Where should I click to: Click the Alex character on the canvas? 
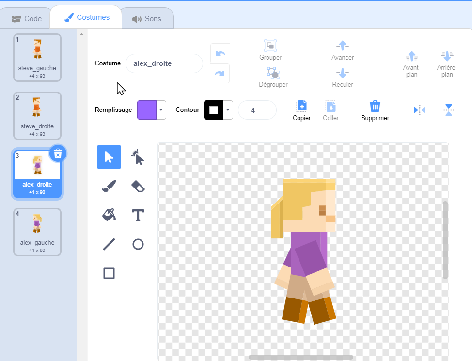click(x=304, y=251)
